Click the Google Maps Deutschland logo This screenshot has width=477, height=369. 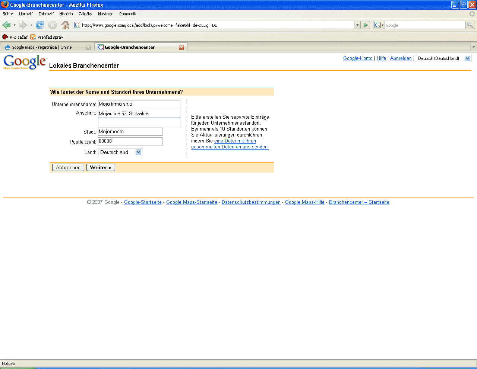(25, 62)
